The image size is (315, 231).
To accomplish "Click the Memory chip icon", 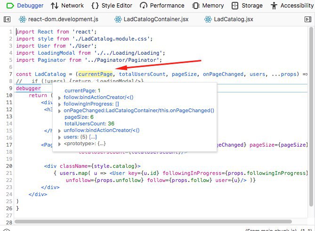I will (196, 6).
